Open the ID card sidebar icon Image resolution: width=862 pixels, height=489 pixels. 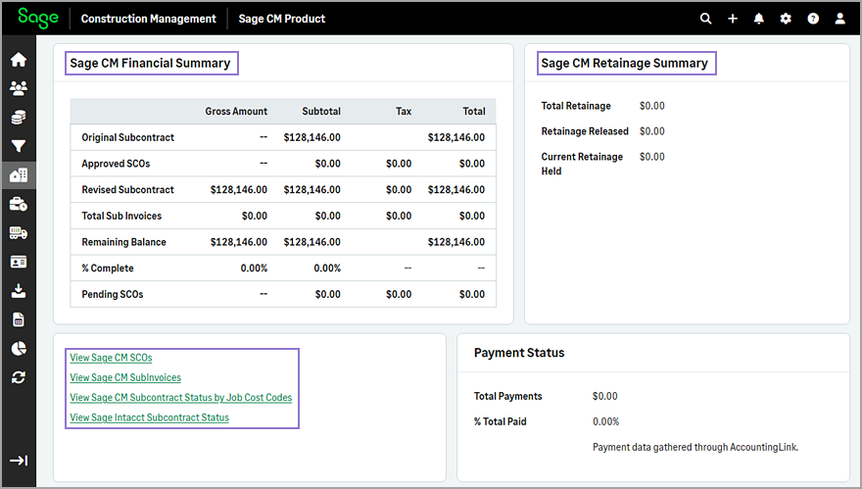pos(19,262)
